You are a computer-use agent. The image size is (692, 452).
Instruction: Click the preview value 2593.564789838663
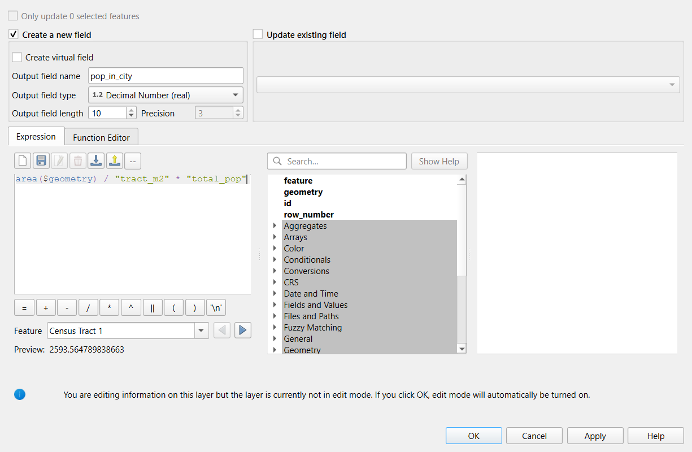coord(87,349)
